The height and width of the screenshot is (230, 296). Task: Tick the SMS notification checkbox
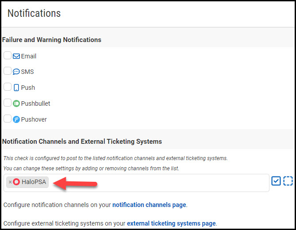[x=8, y=71]
